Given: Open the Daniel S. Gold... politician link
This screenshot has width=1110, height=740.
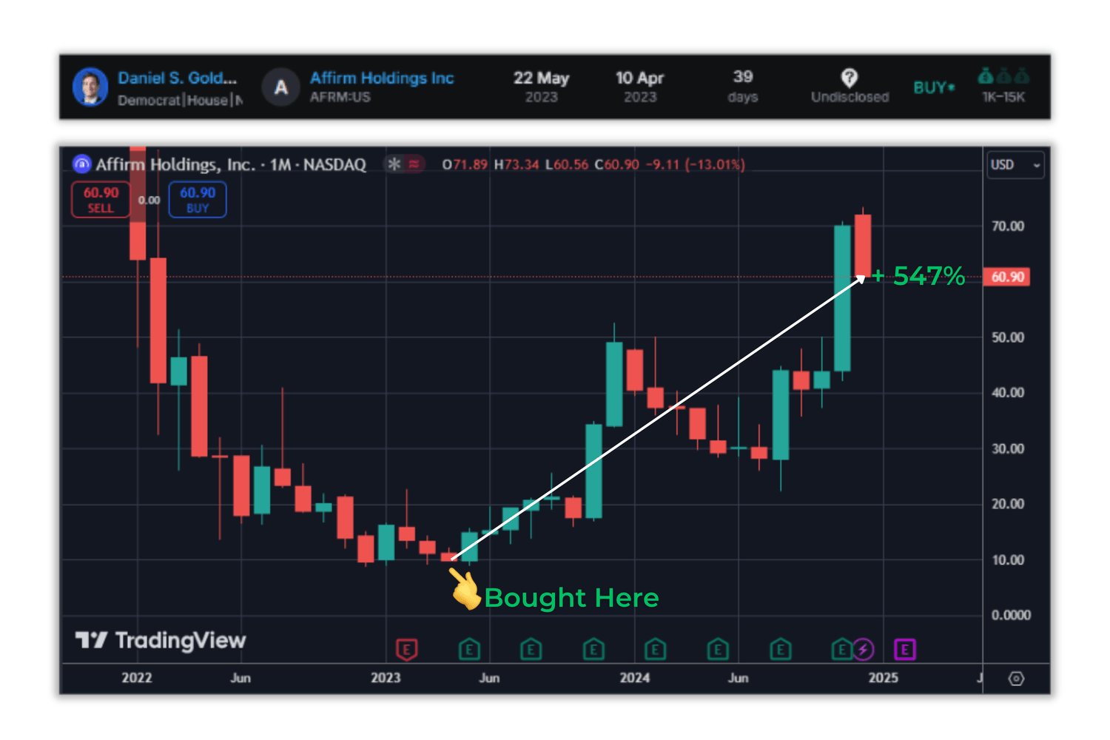Looking at the screenshot, I should (178, 78).
